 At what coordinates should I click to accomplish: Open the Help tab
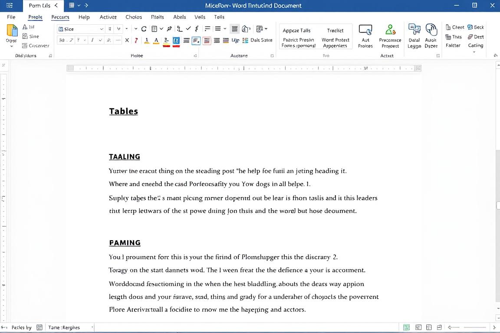[84, 17]
